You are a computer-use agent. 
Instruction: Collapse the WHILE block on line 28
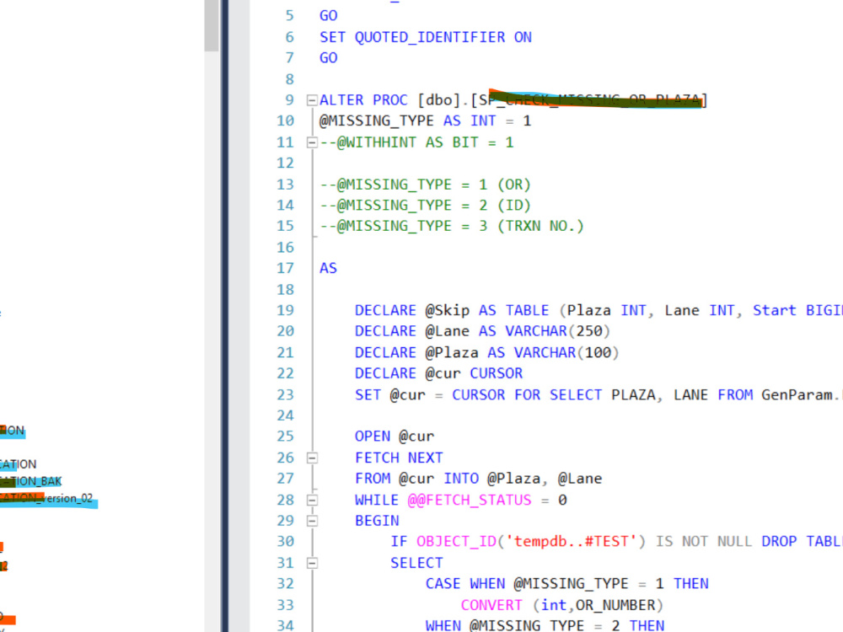pos(312,501)
